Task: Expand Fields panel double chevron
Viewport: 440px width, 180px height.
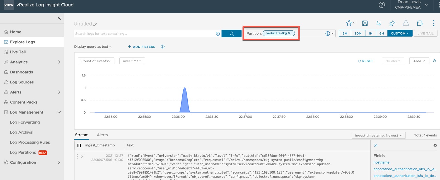Action: [x=376, y=145]
